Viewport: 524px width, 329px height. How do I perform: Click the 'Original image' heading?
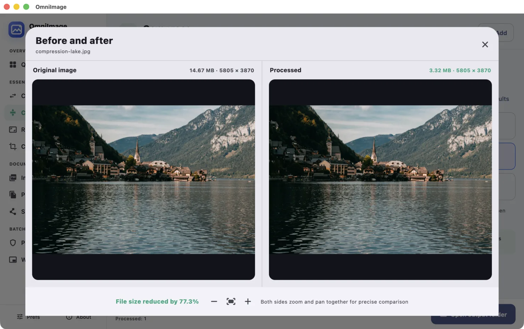pyautogui.click(x=55, y=70)
